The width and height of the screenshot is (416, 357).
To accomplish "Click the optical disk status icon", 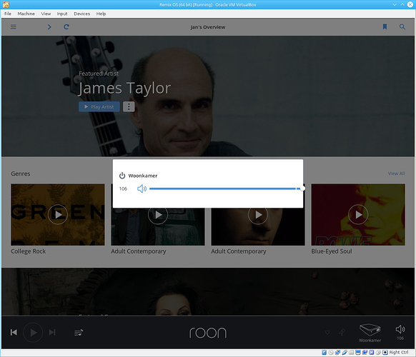I will click(x=331, y=353).
